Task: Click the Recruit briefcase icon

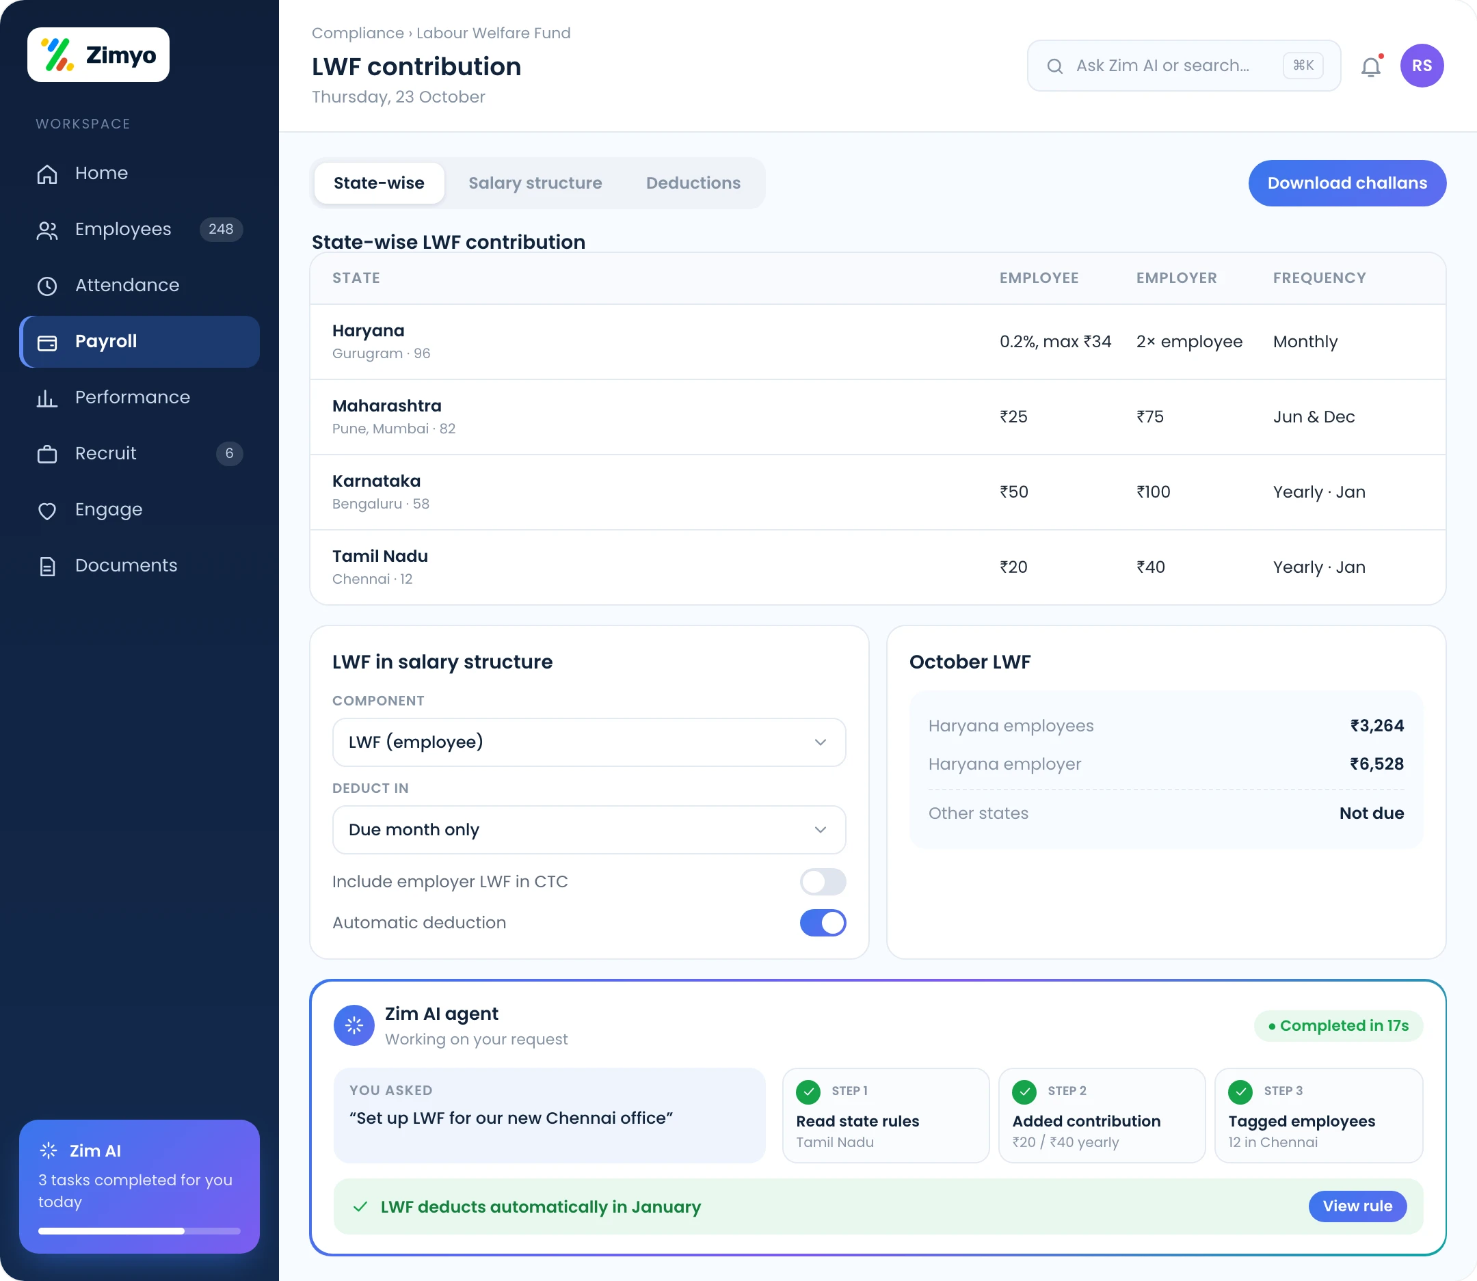Action: tap(47, 454)
